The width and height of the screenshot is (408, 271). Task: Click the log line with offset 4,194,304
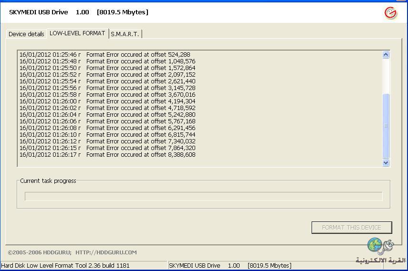[x=107, y=101]
